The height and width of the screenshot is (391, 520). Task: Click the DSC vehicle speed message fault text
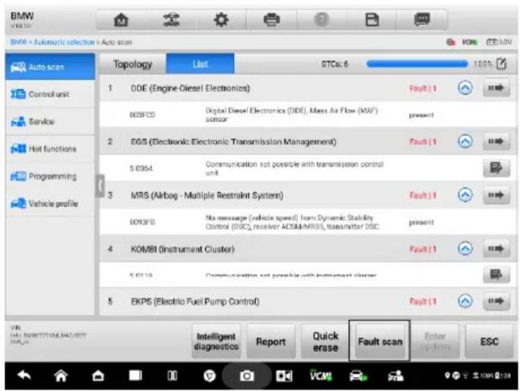click(292, 222)
